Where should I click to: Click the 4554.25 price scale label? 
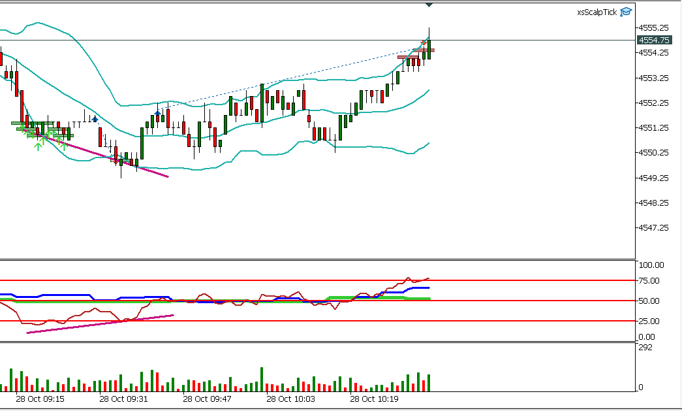click(653, 53)
